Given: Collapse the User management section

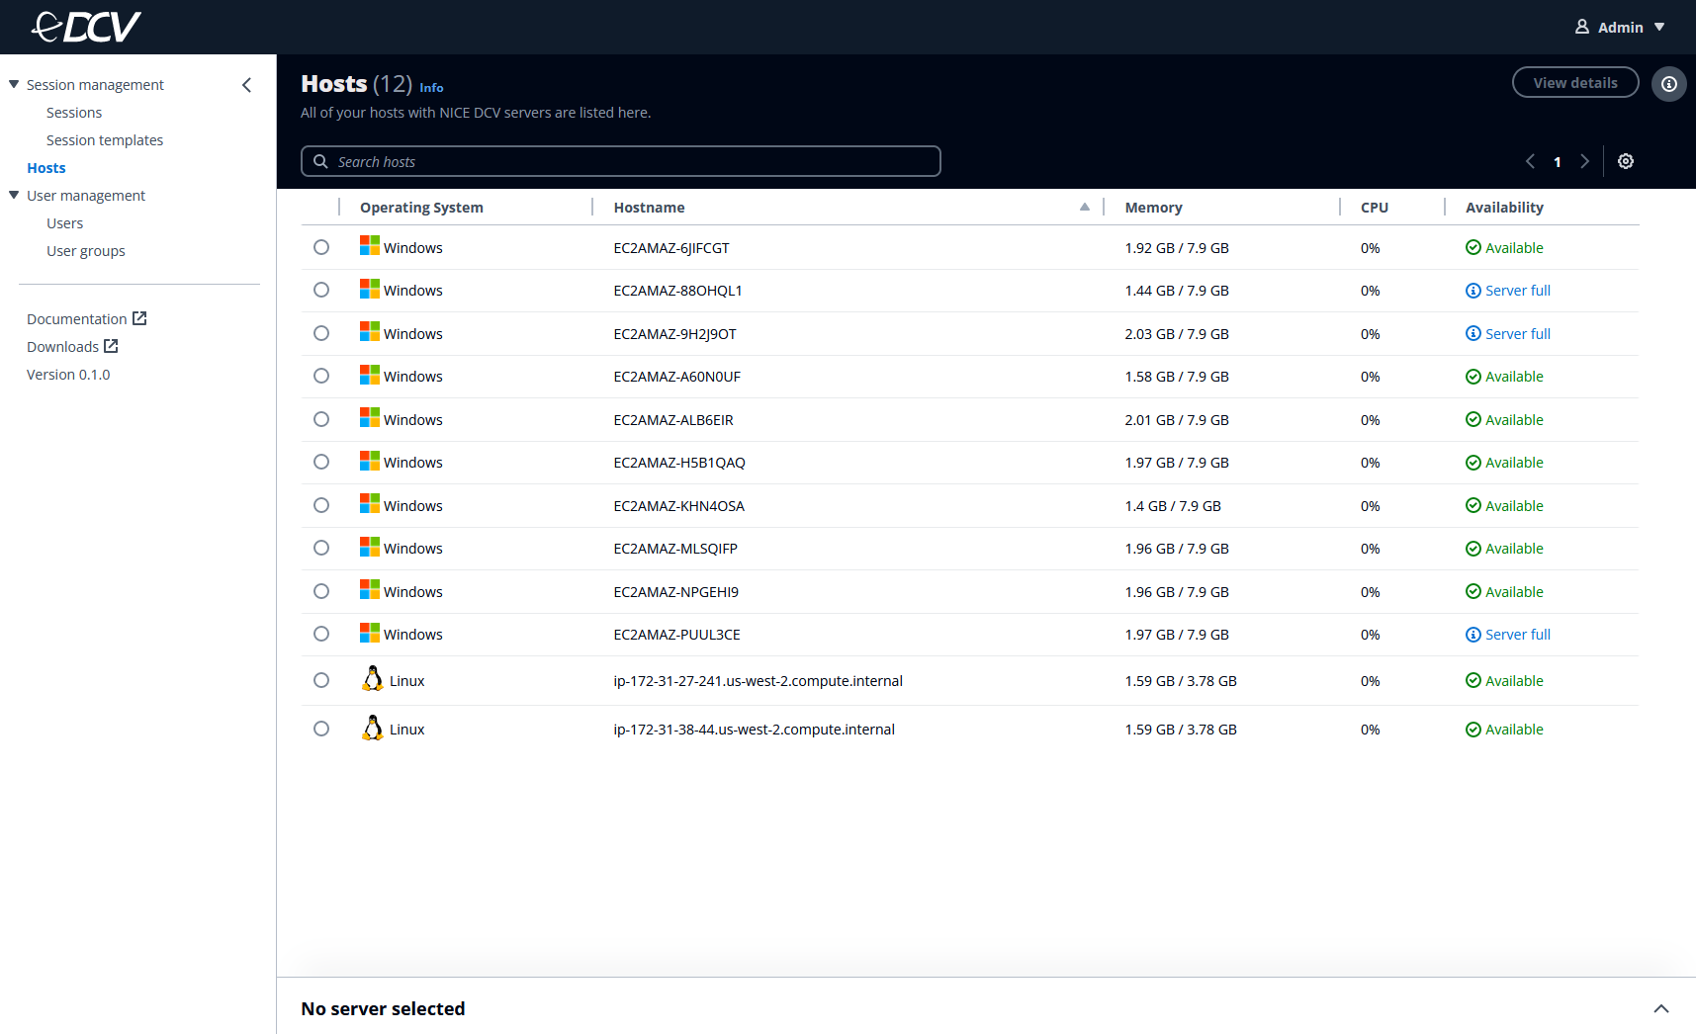Looking at the screenshot, I should point(14,195).
